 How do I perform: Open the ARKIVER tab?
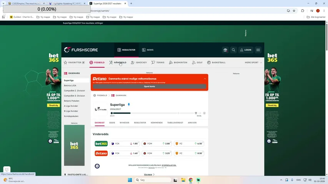[192, 123]
